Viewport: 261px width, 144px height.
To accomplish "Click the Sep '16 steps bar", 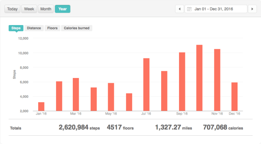I will coord(182,82).
